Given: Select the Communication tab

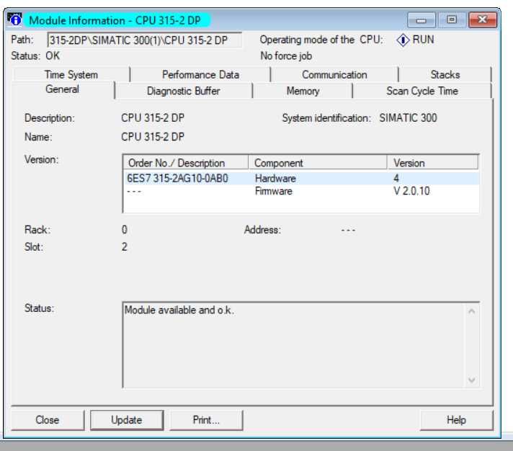Looking at the screenshot, I should [334, 75].
